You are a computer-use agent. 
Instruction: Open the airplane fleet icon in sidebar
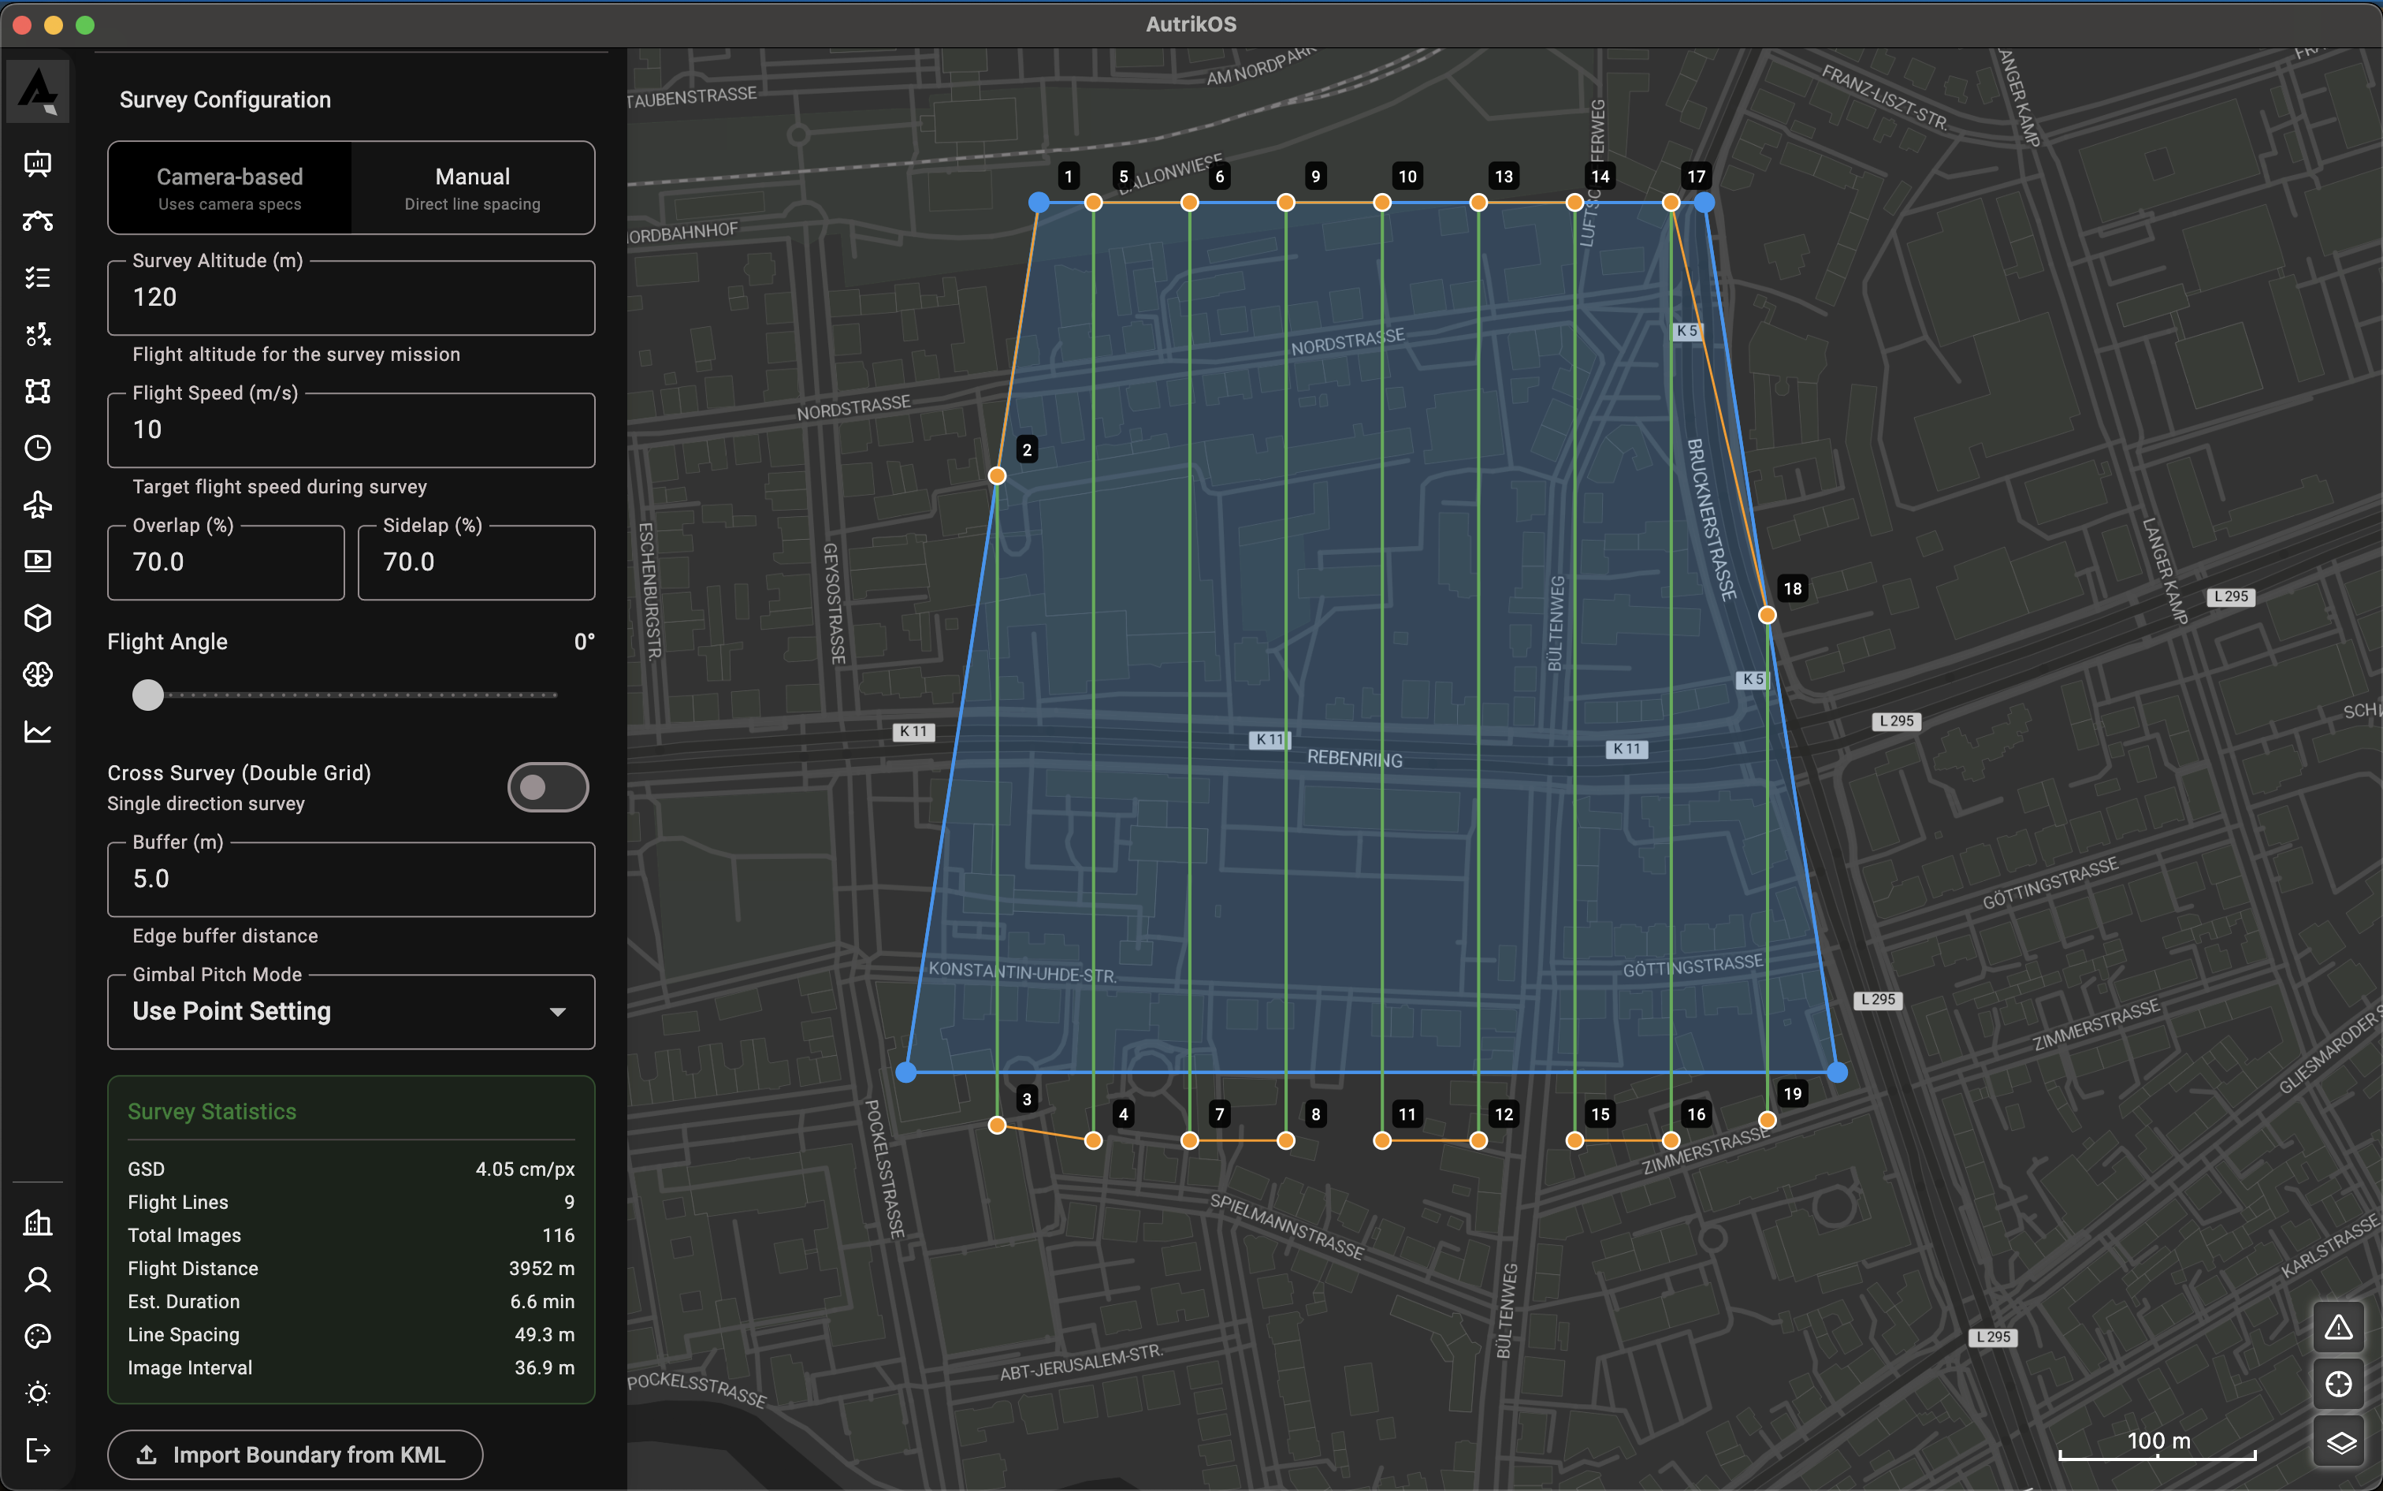pyautogui.click(x=38, y=505)
